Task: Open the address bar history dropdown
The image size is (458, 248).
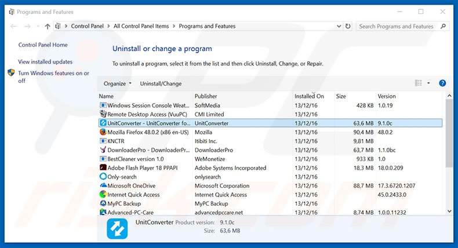Action: coord(339,26)
